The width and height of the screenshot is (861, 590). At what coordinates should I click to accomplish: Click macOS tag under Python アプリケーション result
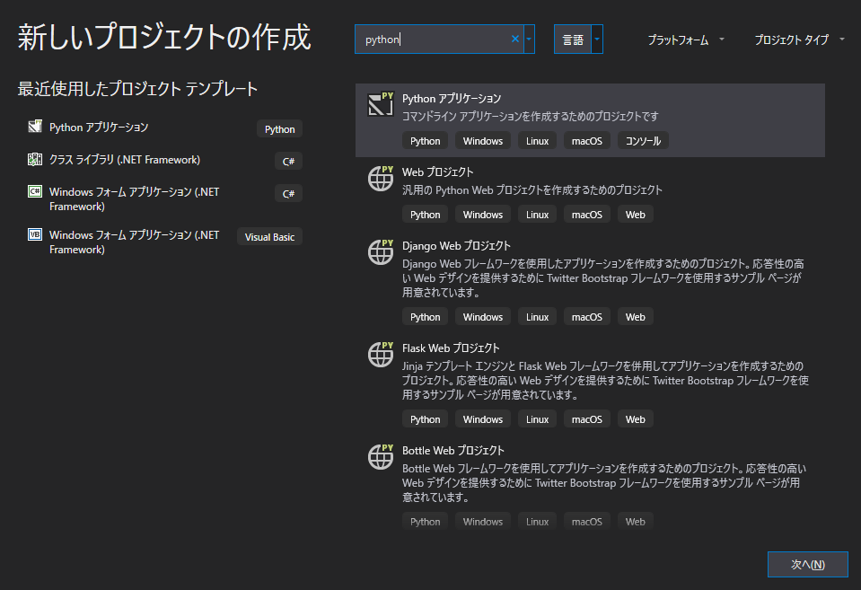[x=587, y=141]
